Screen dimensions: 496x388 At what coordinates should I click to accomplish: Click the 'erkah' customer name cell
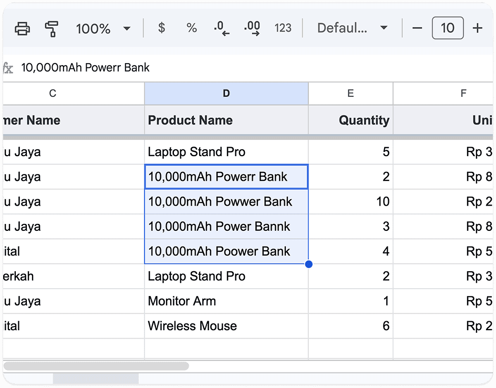tap(74, 277)
